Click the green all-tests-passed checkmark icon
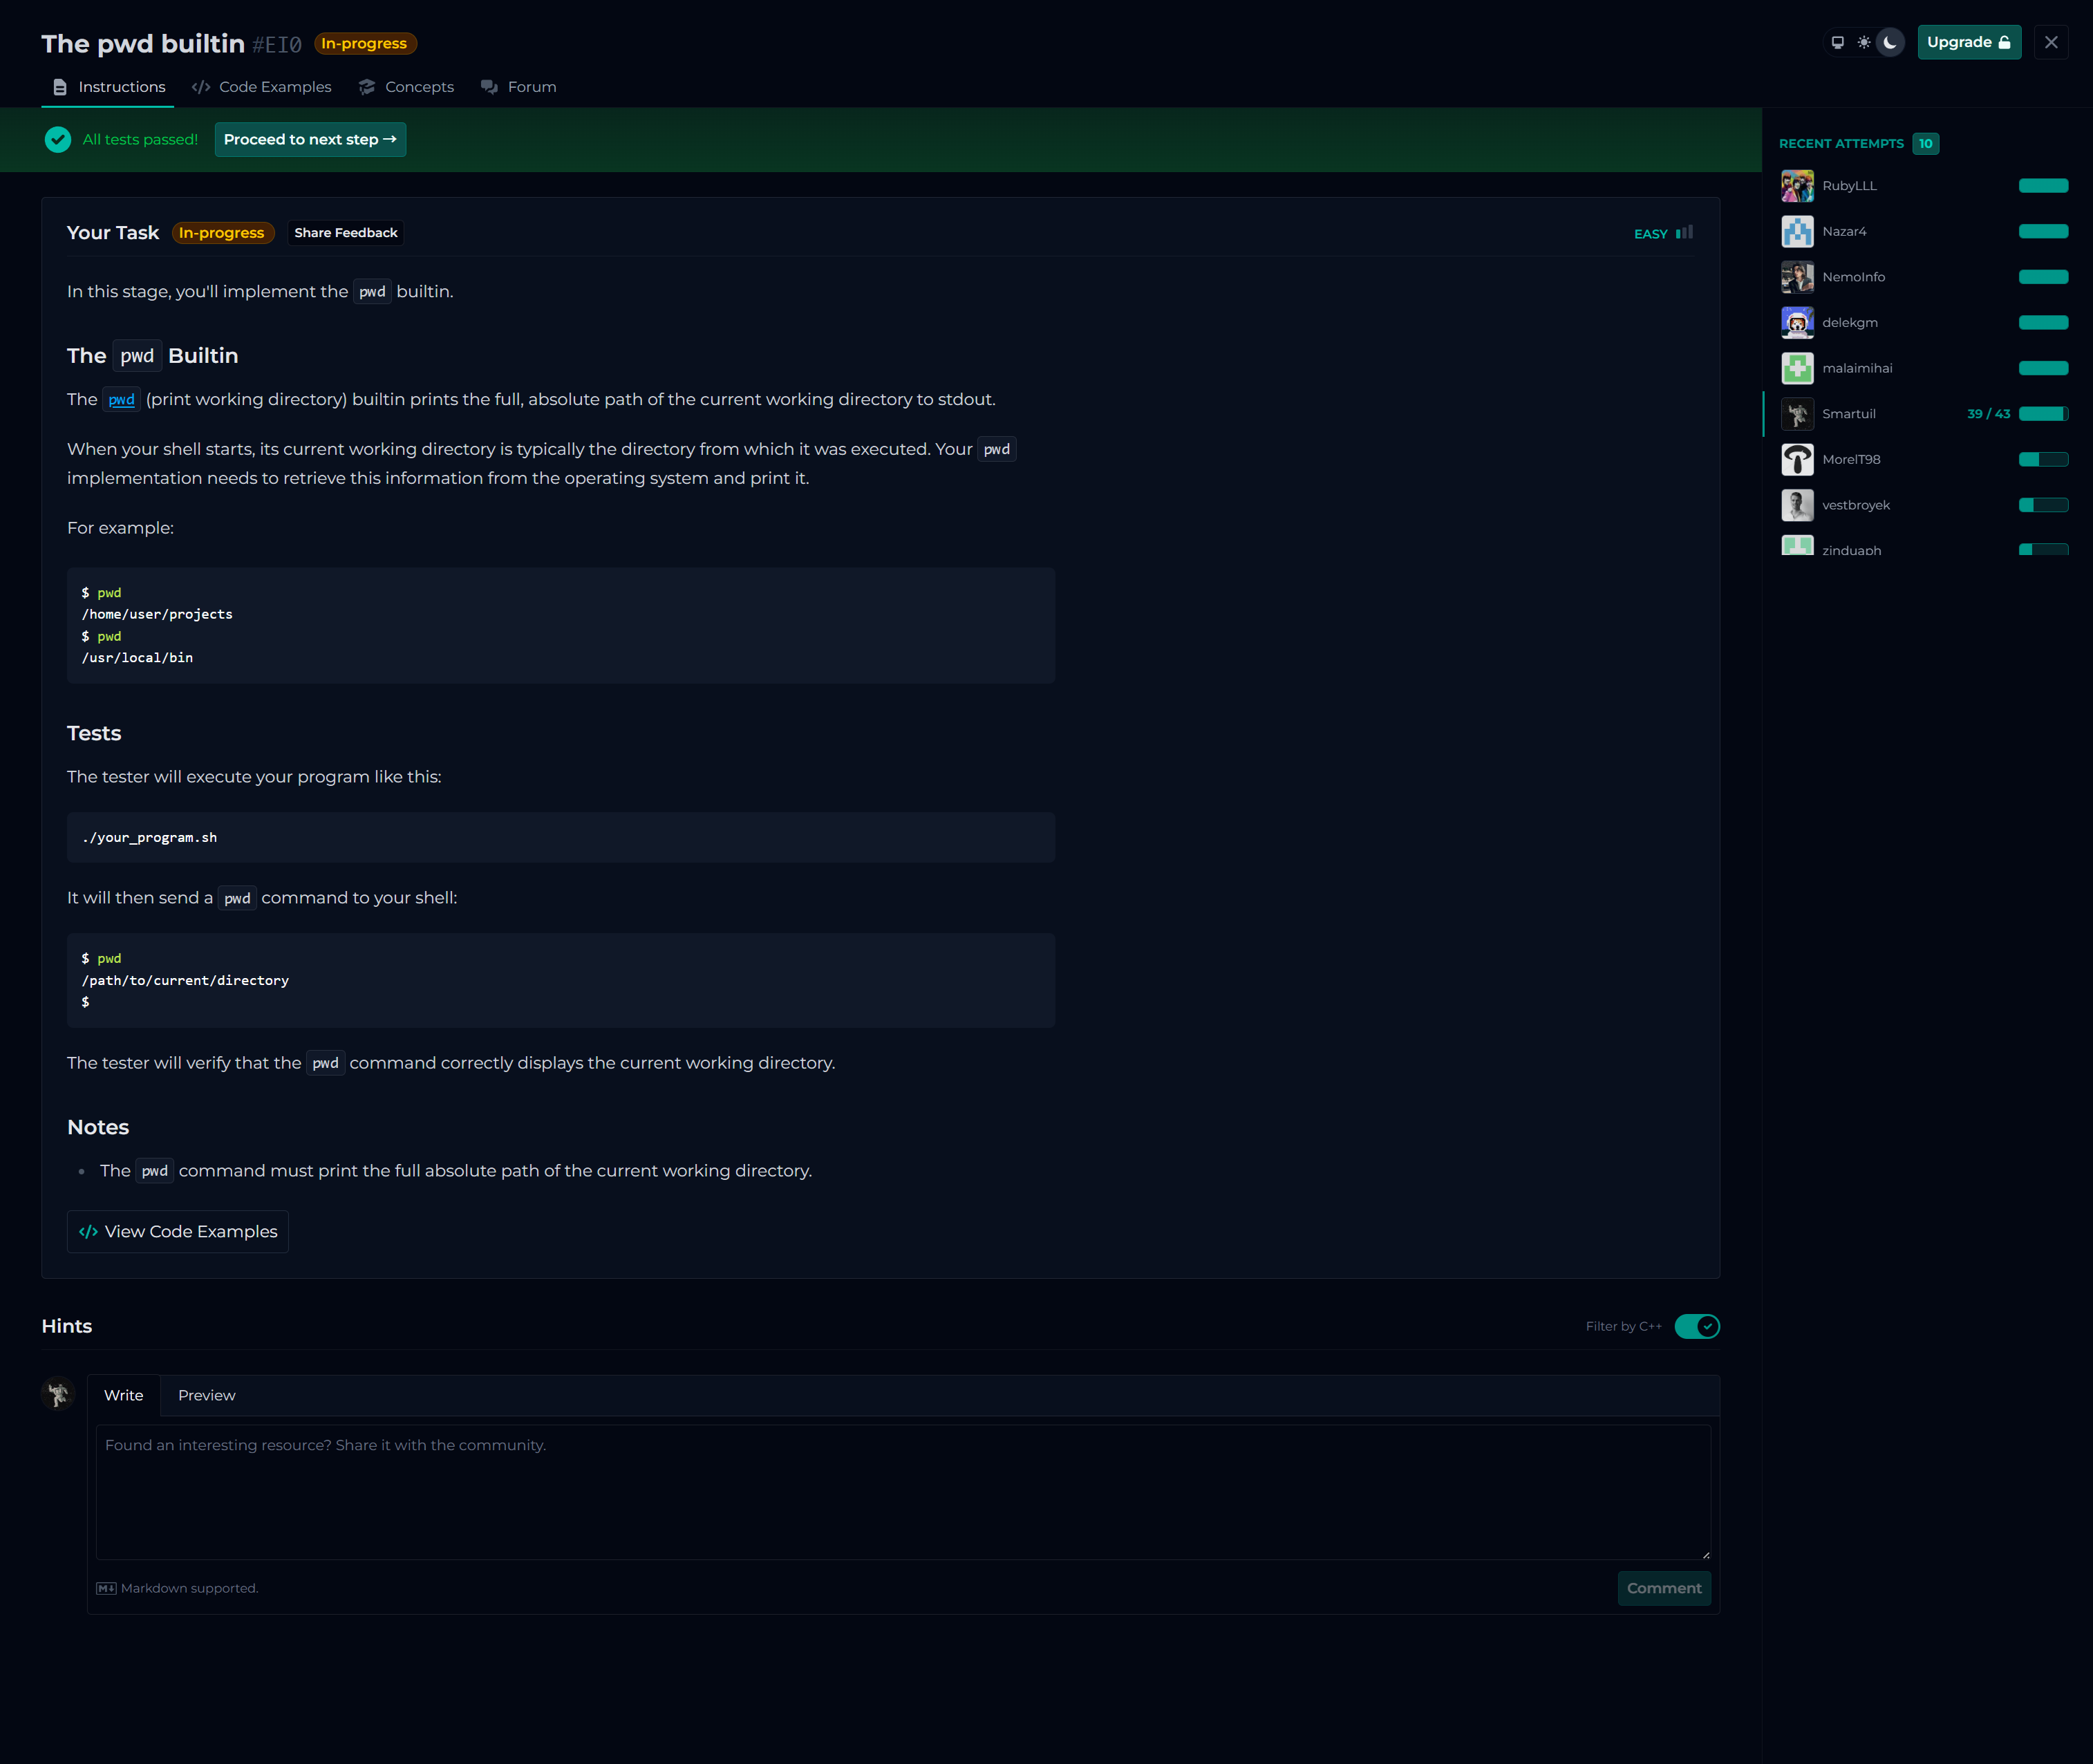Image resolution: width=2093 pixels, height=1764 pixels. coord(58,139)
